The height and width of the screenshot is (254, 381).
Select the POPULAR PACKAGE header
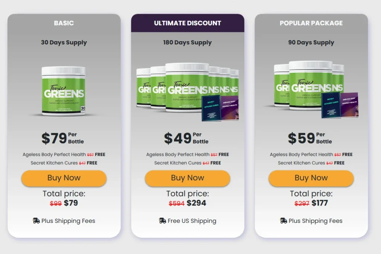click(x=311, y=23)
